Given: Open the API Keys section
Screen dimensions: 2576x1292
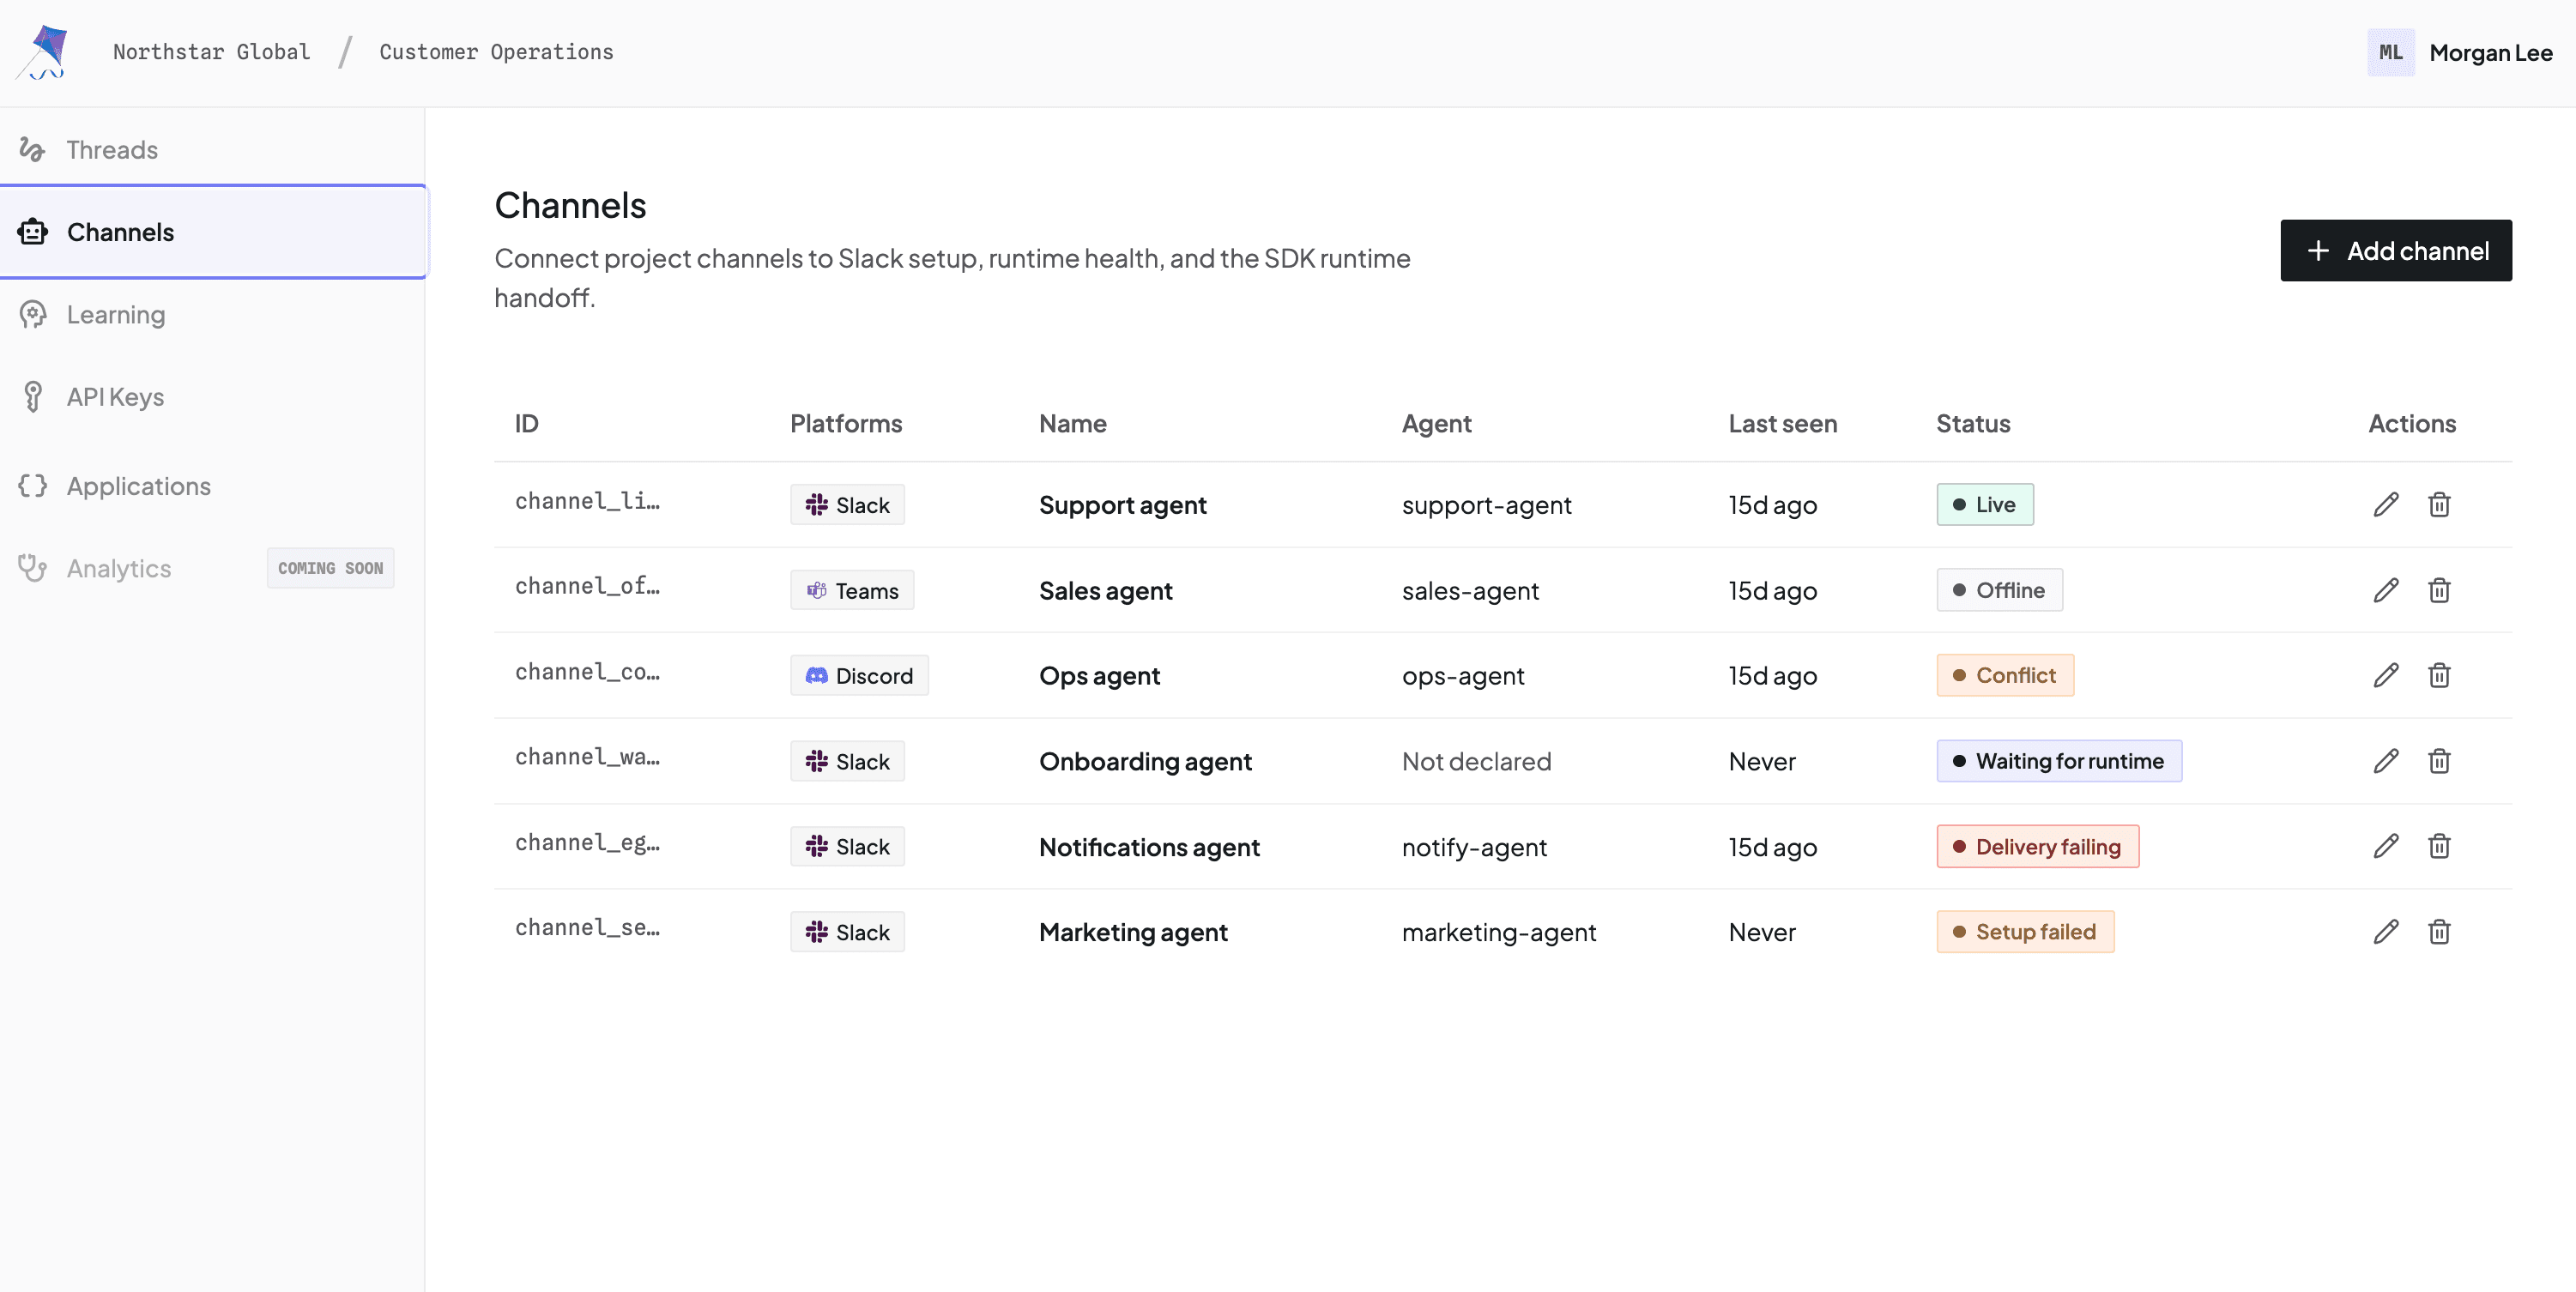Looking at the screenshot, I should pyautogui.click(x=213, y=397).
